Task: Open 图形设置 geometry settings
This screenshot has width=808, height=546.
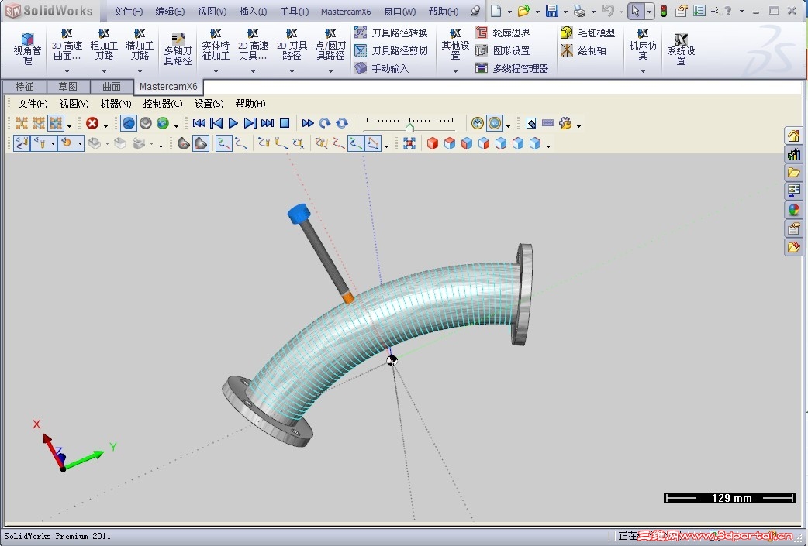Action: pos(502,50)
